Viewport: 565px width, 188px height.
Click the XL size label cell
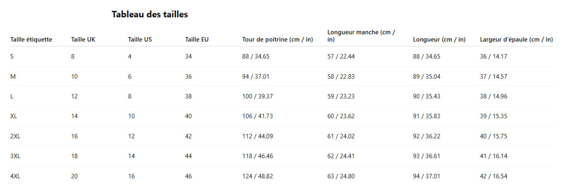coord(14,116)
